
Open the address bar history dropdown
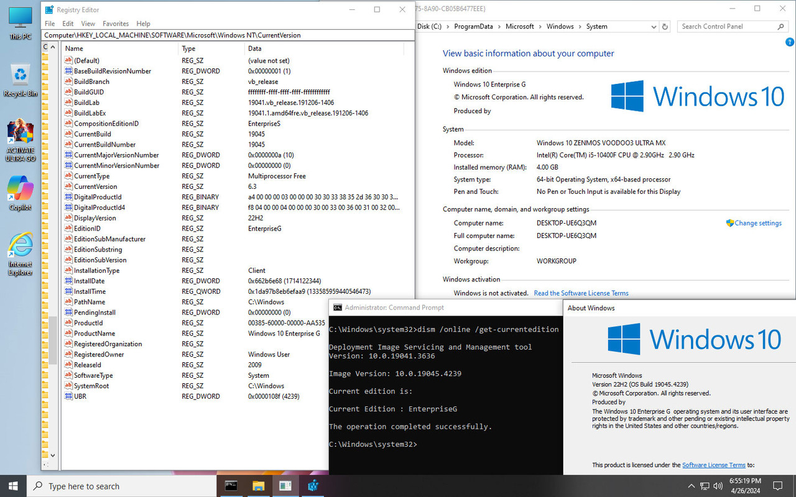653,27
